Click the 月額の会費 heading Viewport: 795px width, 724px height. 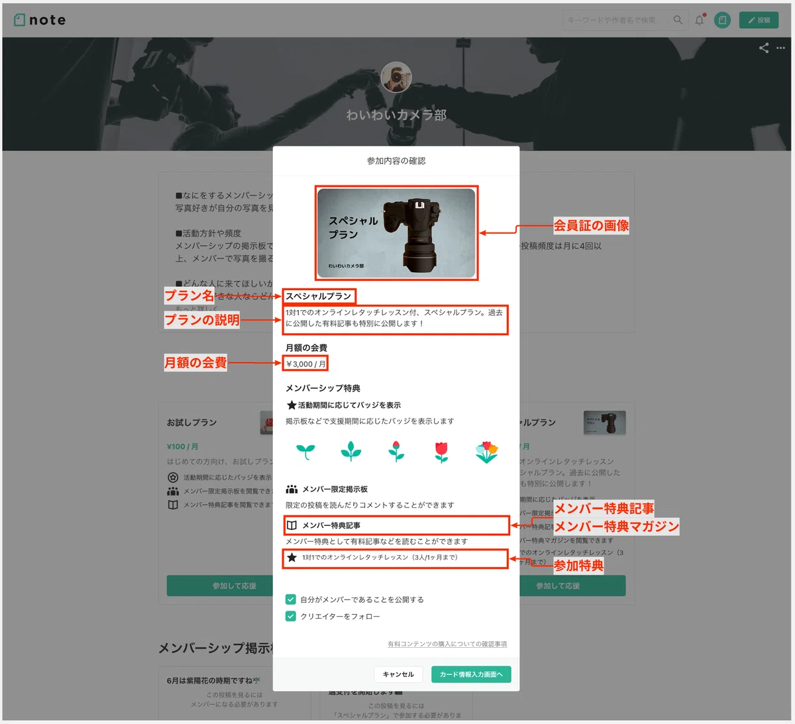coord(306,348)
